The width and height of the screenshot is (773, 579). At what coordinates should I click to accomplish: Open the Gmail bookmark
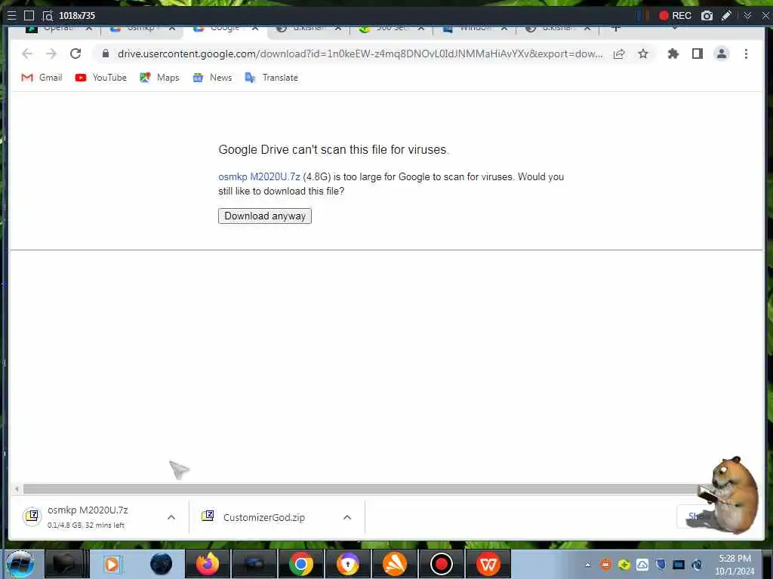coord(42,78)
